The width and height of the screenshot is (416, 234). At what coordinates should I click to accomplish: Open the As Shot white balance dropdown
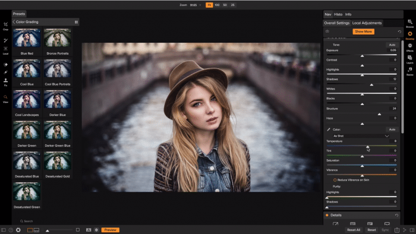pyautogui.click(x=361, y=136)
